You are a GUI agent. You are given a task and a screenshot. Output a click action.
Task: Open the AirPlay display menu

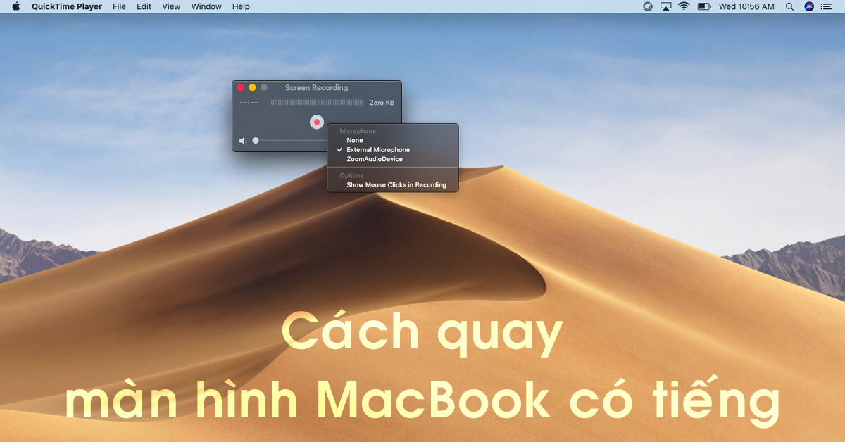pos(666,6)
